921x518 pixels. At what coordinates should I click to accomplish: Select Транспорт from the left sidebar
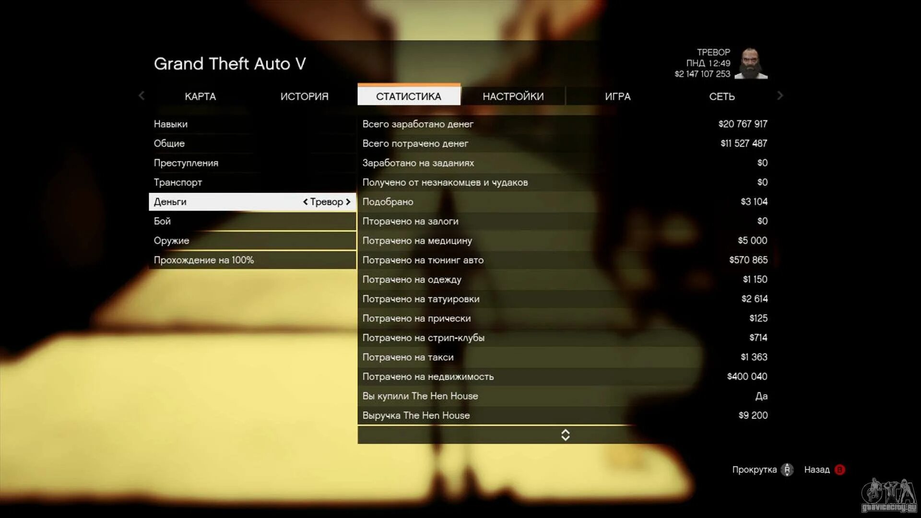pyautogui.click(x=178, y=182)
